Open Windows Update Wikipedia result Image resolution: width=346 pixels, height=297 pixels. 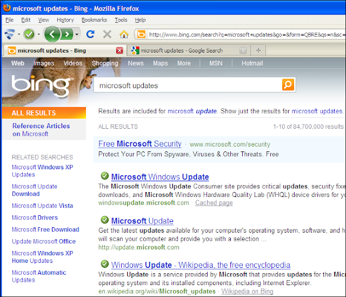coord(201,265)
